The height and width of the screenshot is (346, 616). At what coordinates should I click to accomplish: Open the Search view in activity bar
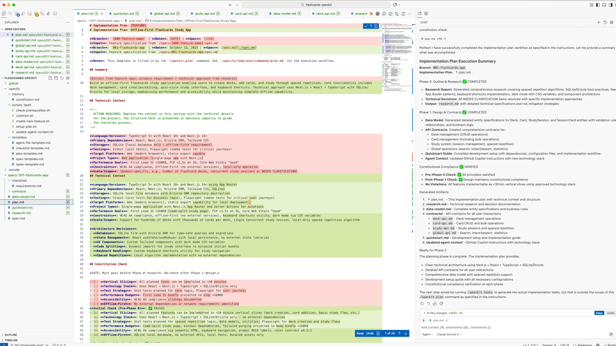10,14
